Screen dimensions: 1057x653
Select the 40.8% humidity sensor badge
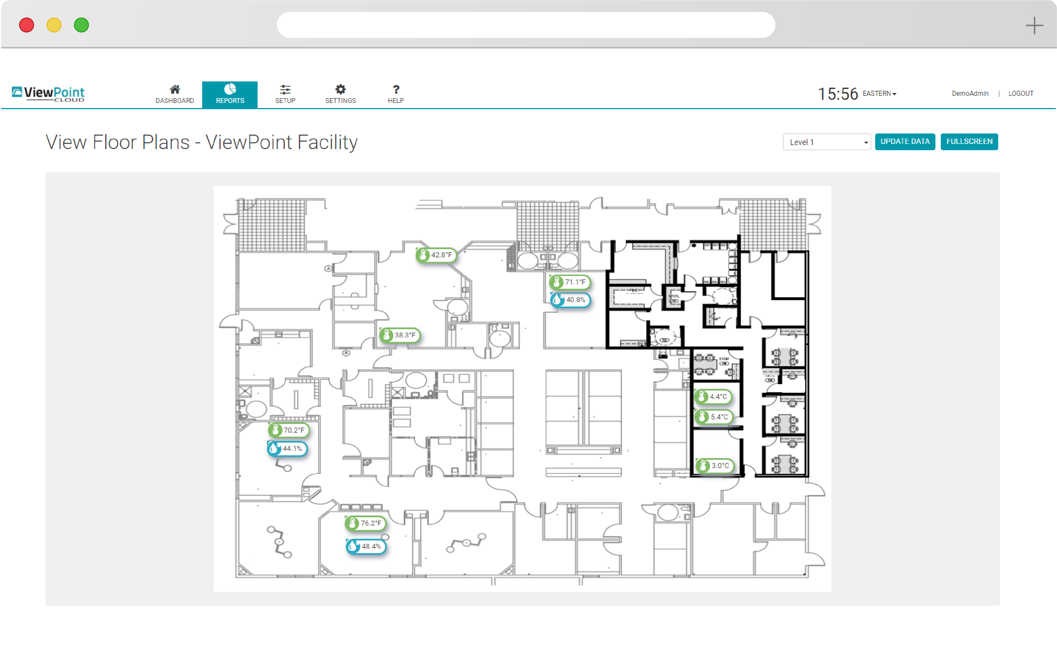[x=570, y=300]
